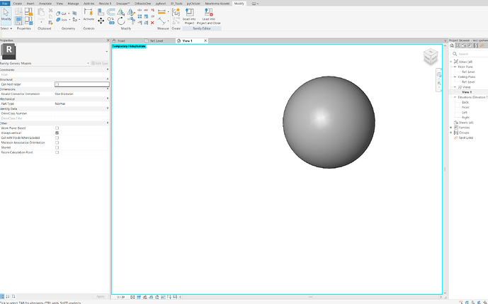Click the horizontal scrollbar under the view
The image size is (488, 304).
(310, 297)
